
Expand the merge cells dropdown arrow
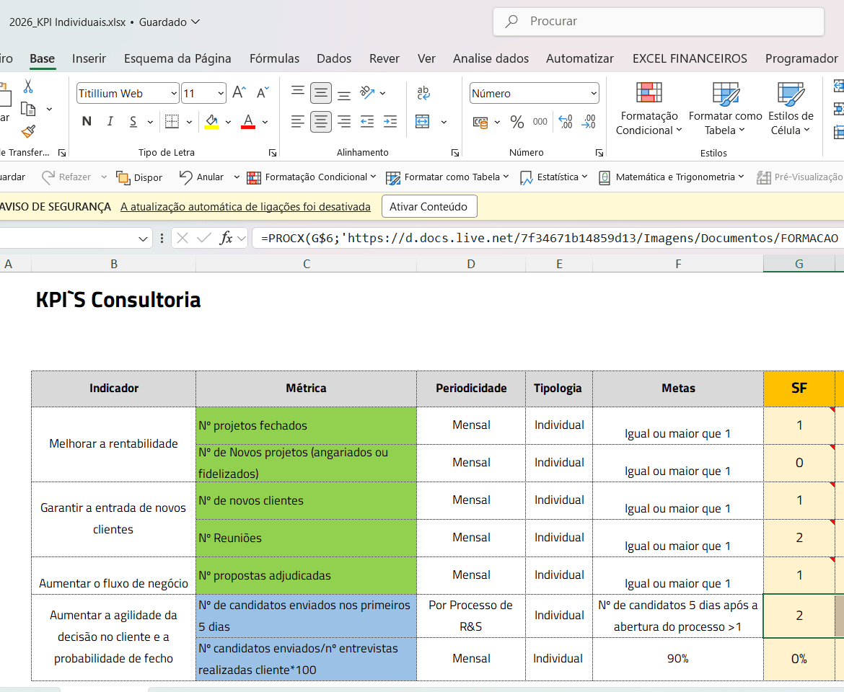pyautogui.click(x=444, y=122)
